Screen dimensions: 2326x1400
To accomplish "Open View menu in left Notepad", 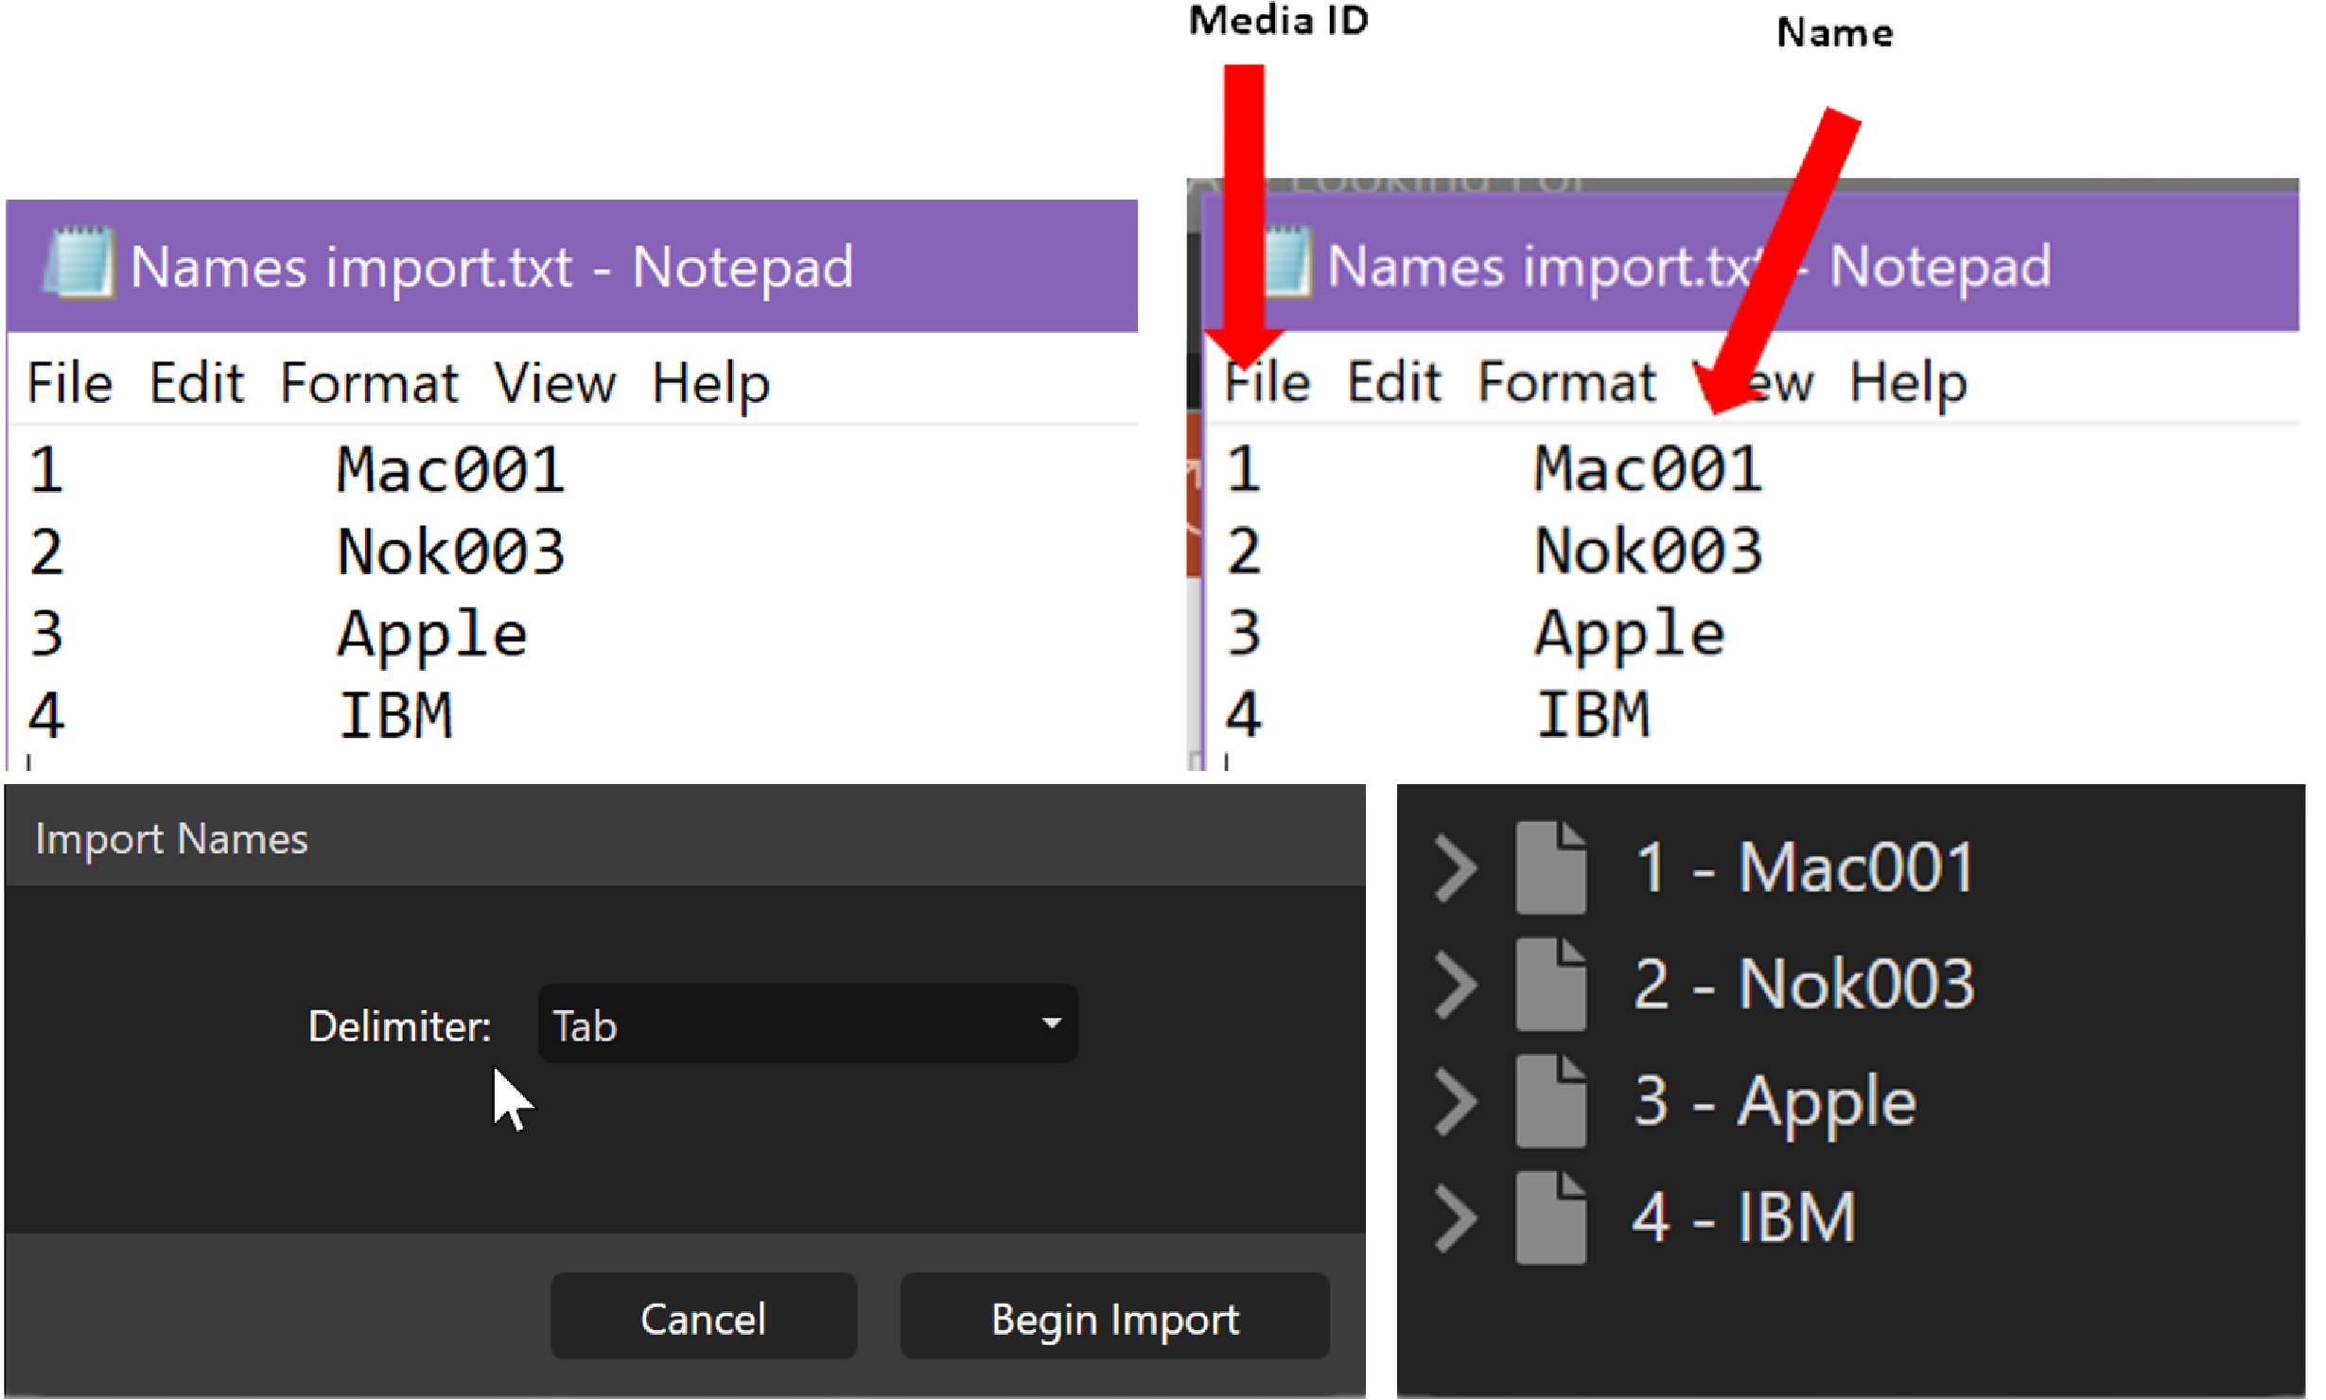I will tap(555, 383).
